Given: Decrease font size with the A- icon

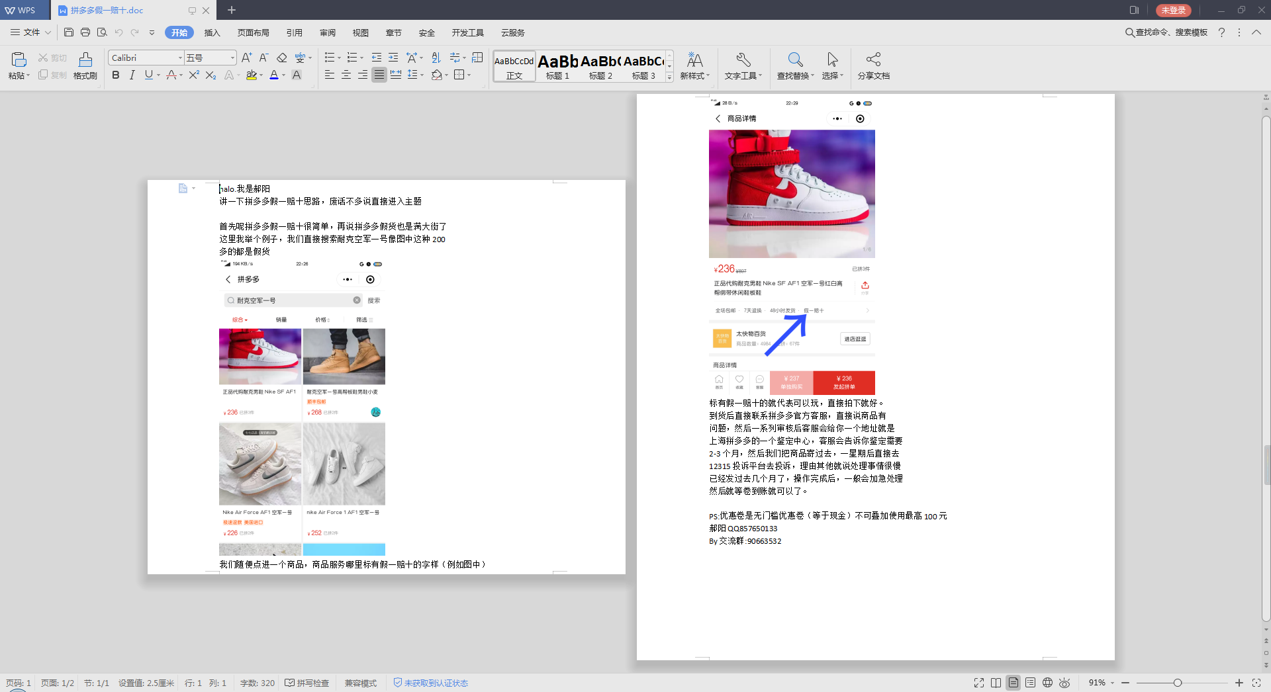Looking at the screenshot, I should click(263, 58).
